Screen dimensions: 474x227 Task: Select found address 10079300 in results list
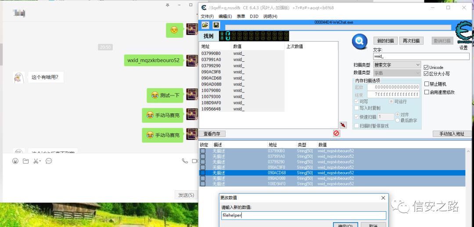[x=241, y=96]
